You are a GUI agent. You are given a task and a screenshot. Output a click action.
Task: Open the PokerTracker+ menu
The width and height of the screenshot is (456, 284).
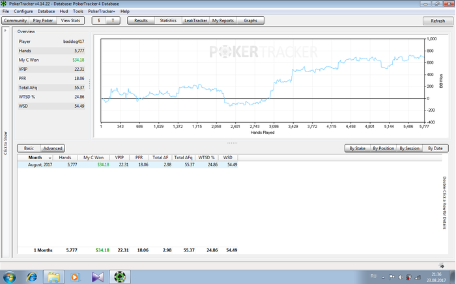[102, 11]
